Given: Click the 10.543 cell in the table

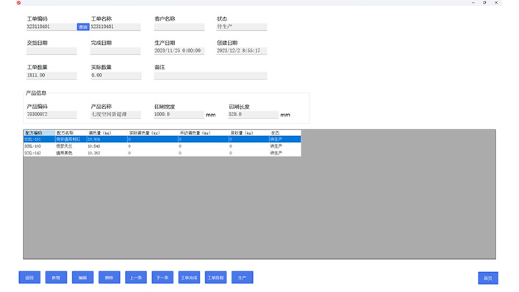Looking at the screenshot, I should coord(107,146).
